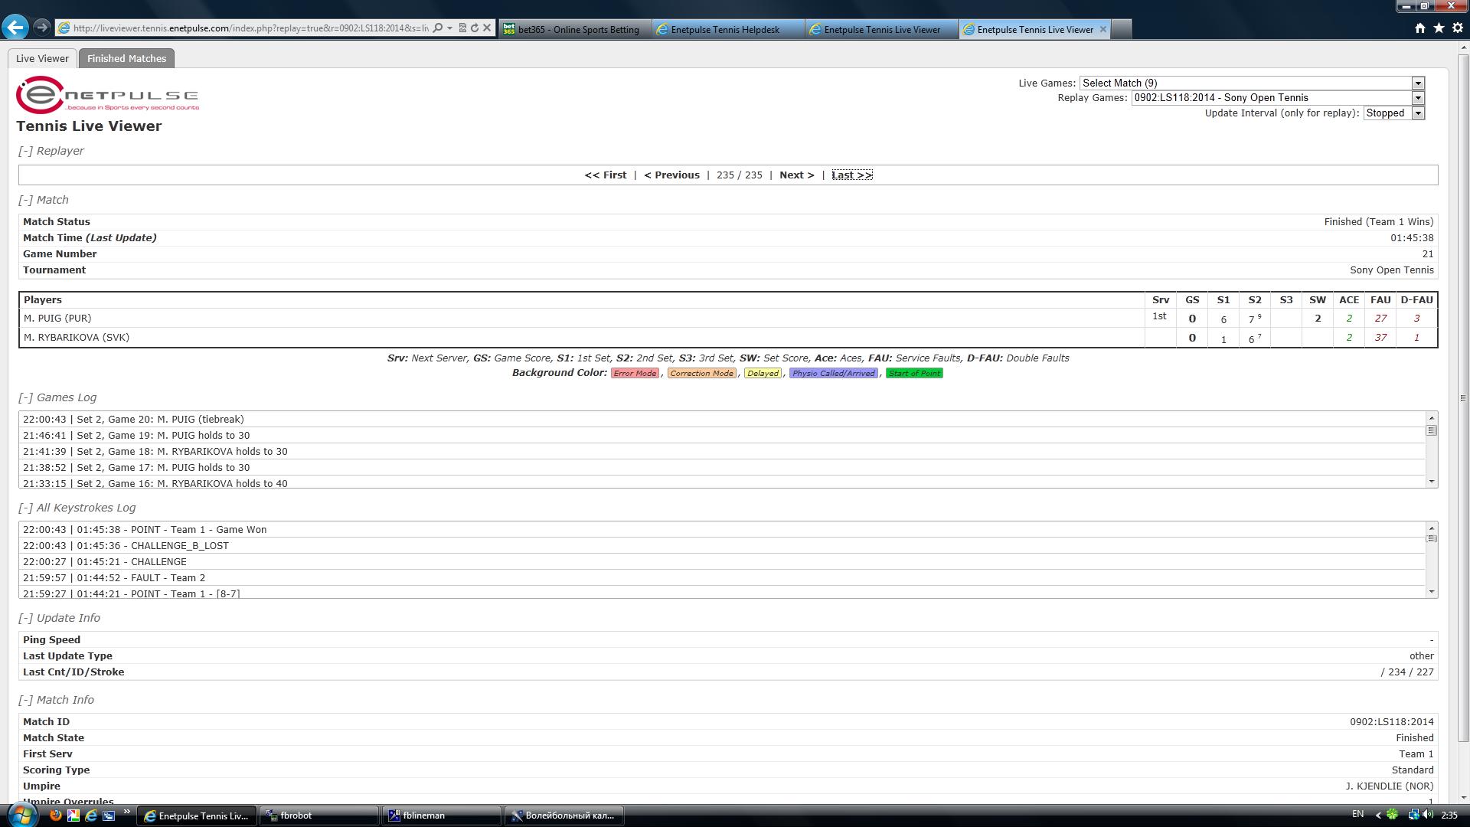Collapse the Replayer section
The image size is (1470, 827).
point(26,151)
